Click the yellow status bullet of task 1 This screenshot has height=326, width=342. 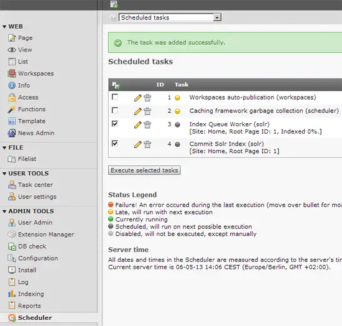click(x=178, y=98)
